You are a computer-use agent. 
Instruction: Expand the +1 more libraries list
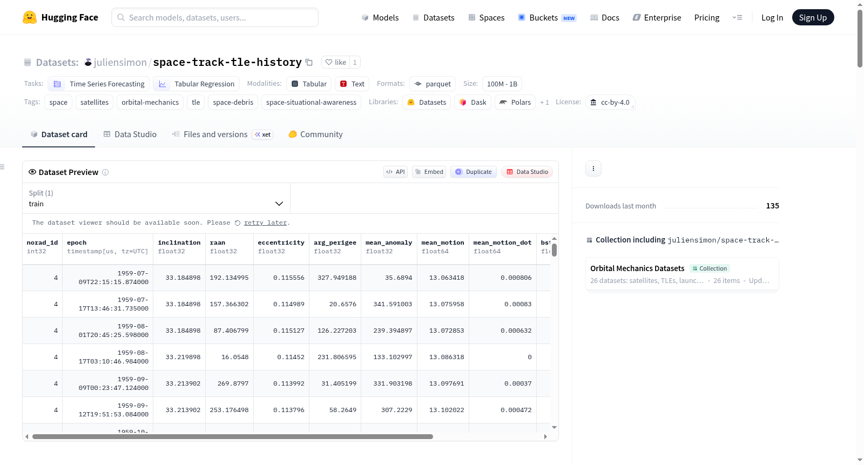click(544, 102)
